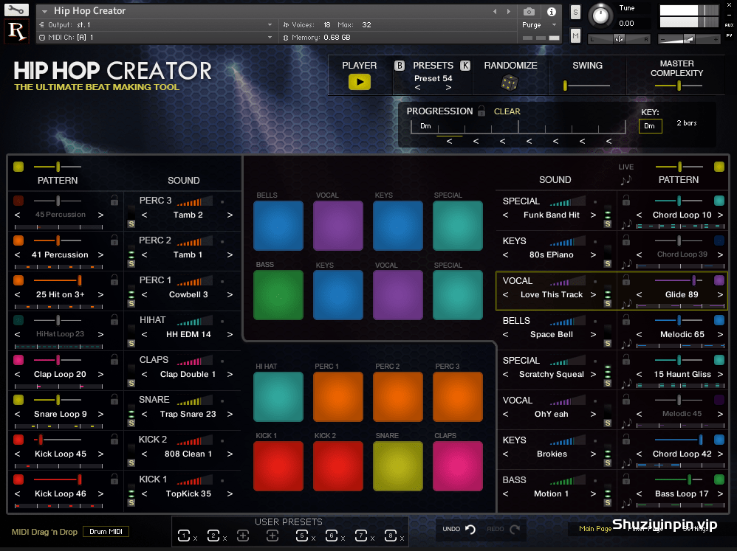This screenshot has height=551, width=737.
Task: Solo the KICK 1 TopKick 35 sound
Action: [131, 502]
